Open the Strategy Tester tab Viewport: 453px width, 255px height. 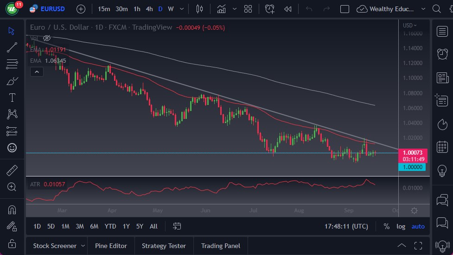pyautogui.click(x=164, y=246)
